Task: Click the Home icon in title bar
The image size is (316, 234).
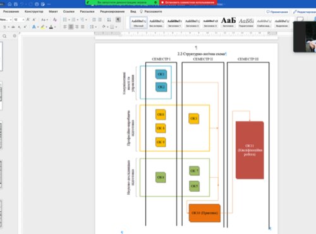Action: point(9,4)
